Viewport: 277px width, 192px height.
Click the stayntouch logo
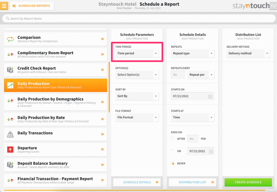coord(251,6)
